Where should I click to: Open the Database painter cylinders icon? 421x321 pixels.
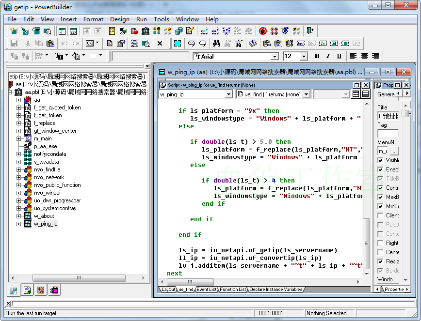click(179, 31)
